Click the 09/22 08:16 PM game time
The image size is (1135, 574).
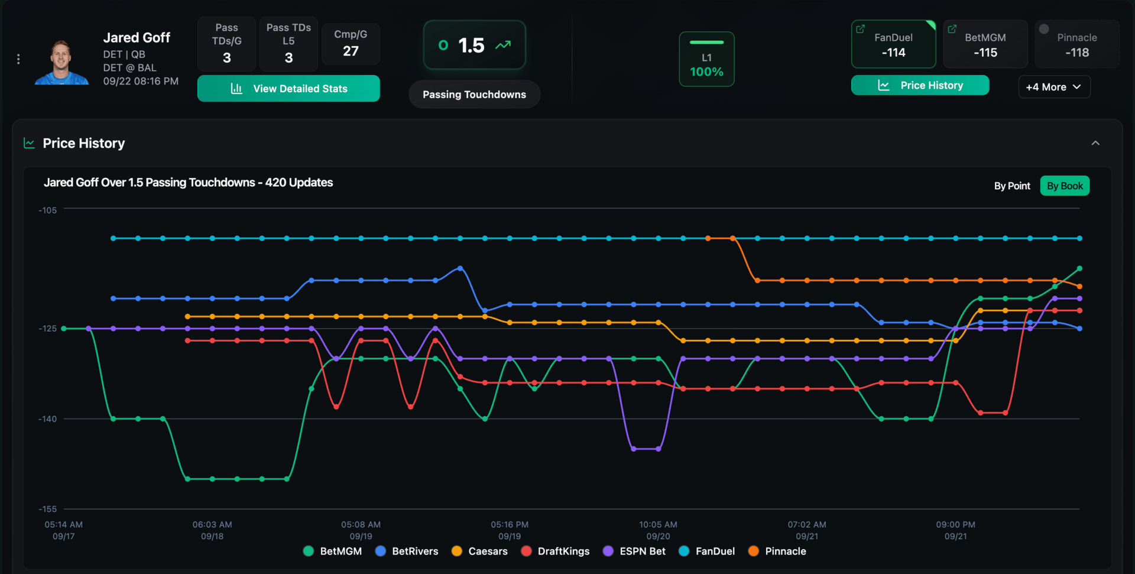click(141, 82)
